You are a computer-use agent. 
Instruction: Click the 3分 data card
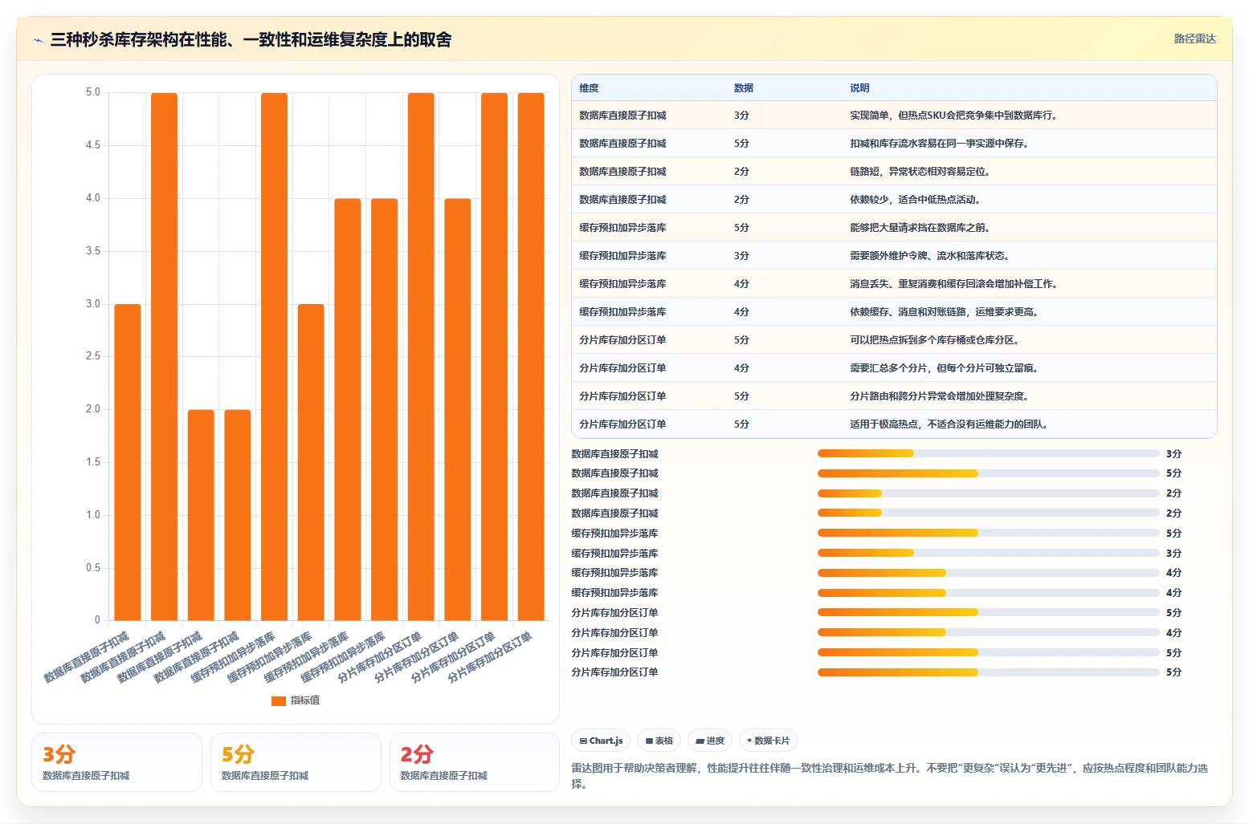point(116,762)
